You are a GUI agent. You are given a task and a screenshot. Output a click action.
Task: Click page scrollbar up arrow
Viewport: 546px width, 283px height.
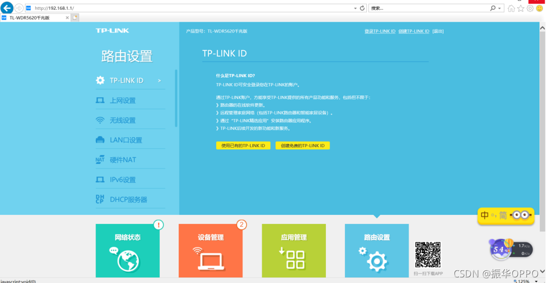tap(542, 28)
